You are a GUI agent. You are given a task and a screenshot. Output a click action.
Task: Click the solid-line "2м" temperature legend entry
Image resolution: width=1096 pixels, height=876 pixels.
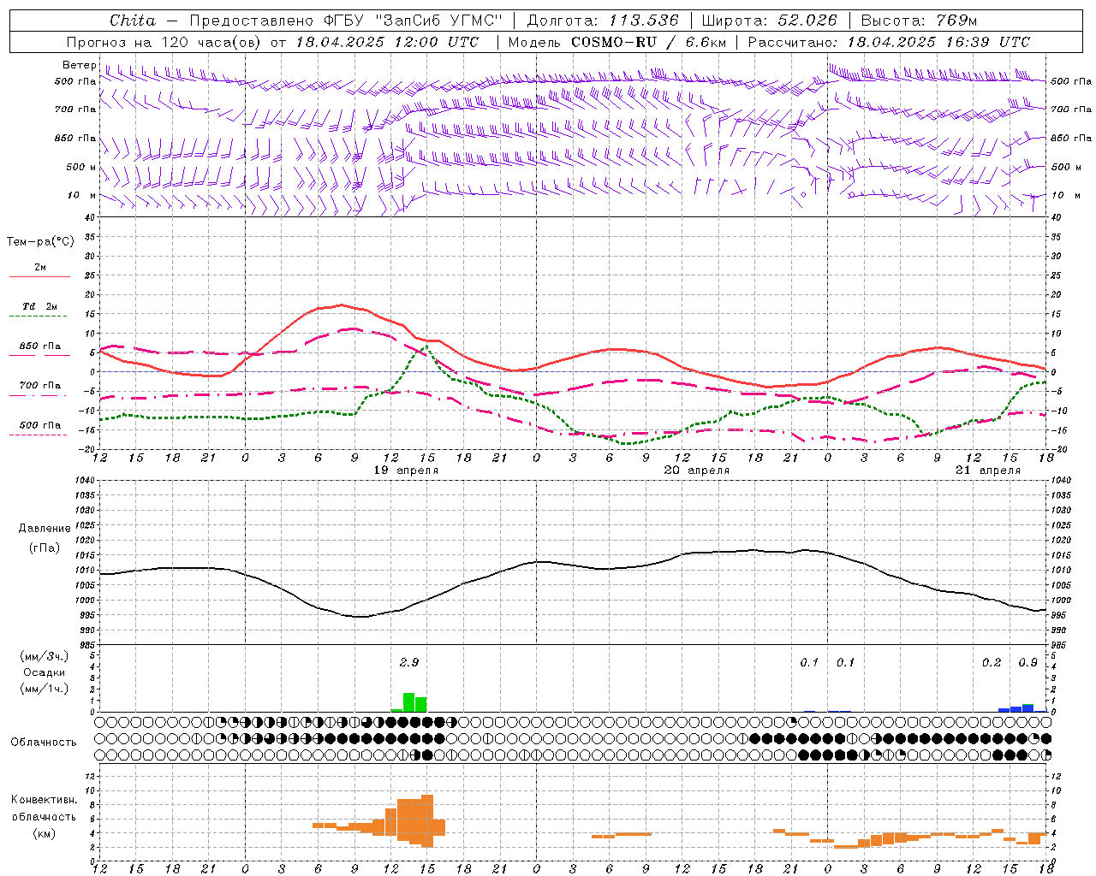40,267
